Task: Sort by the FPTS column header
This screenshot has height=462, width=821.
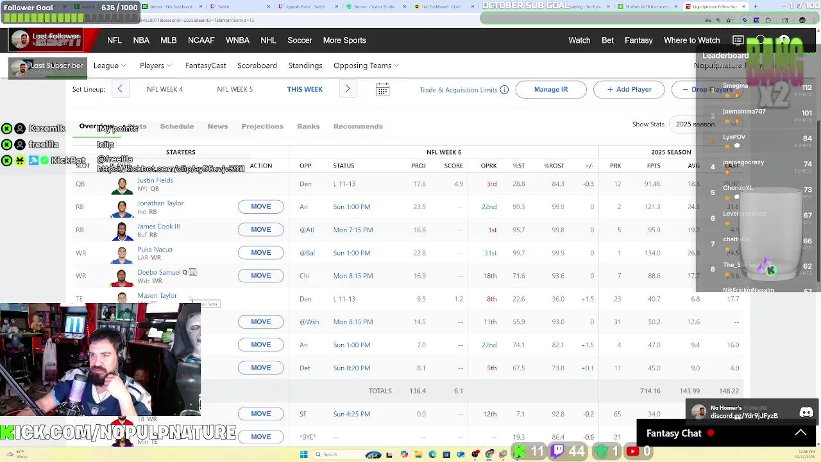Action: [654, 166]
